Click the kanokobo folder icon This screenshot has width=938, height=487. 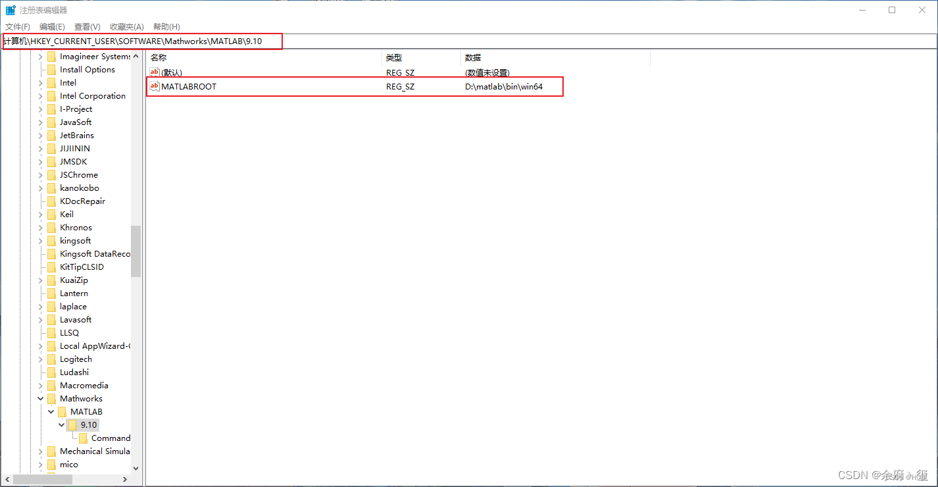tap(52, 188)
